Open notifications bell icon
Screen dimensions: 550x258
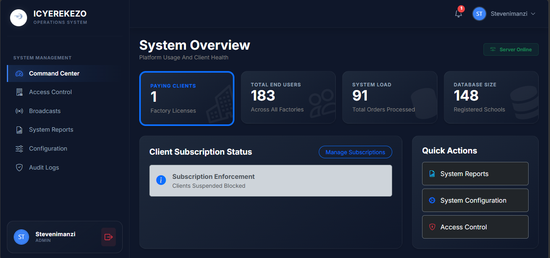(458, 14)
